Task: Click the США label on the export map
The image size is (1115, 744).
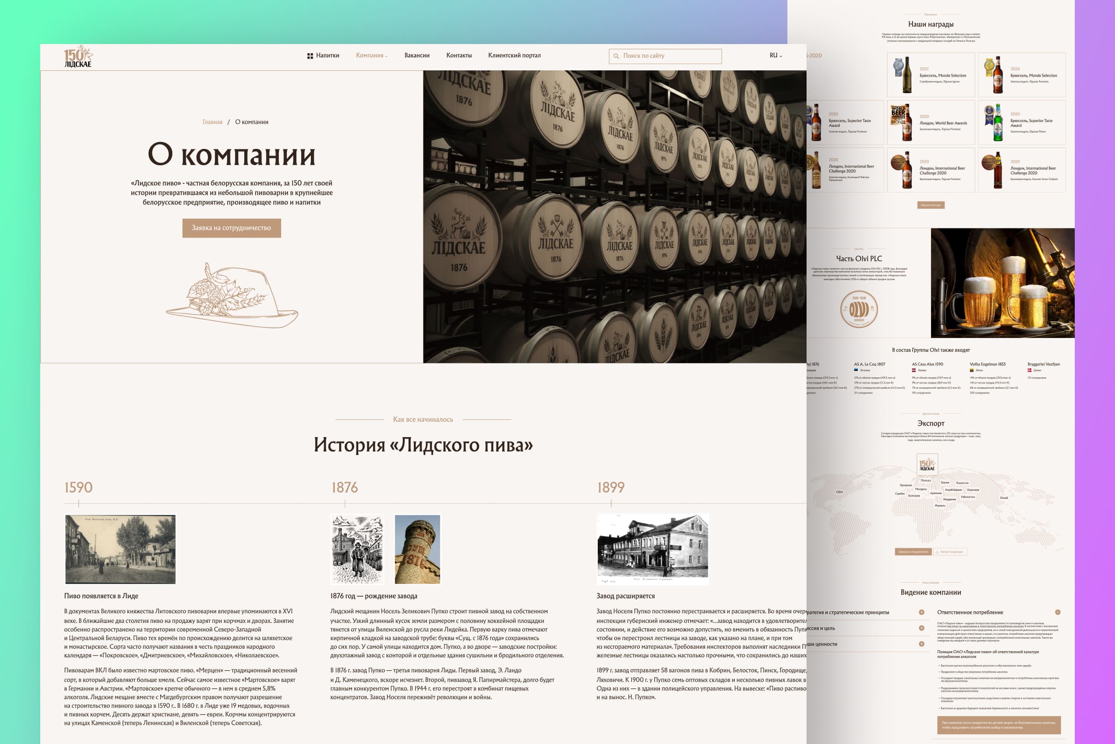Action: pyautogui.click(x=839, y=492)
